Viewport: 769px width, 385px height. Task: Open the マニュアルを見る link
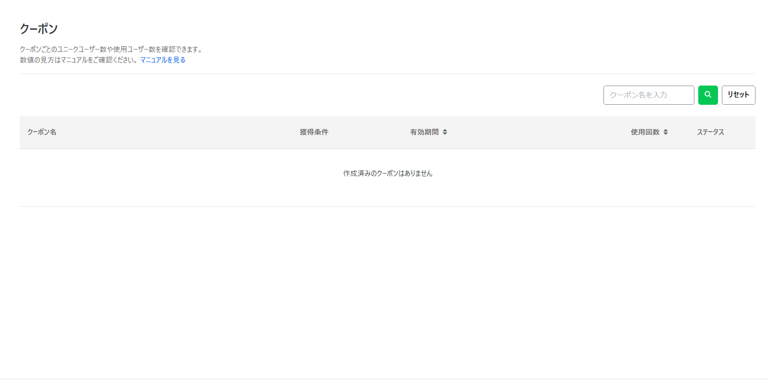point(163,60)
